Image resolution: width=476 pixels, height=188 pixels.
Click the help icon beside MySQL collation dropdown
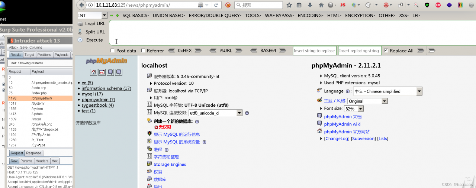pyautogui.click(x=247, y=113)
